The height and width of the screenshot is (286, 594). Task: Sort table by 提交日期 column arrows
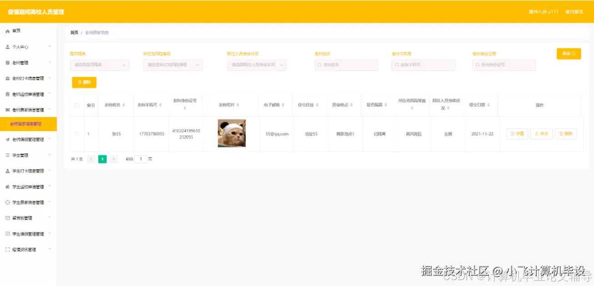488,105
